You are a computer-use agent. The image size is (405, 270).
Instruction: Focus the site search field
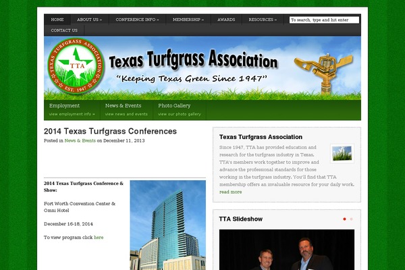click(324, 20)
